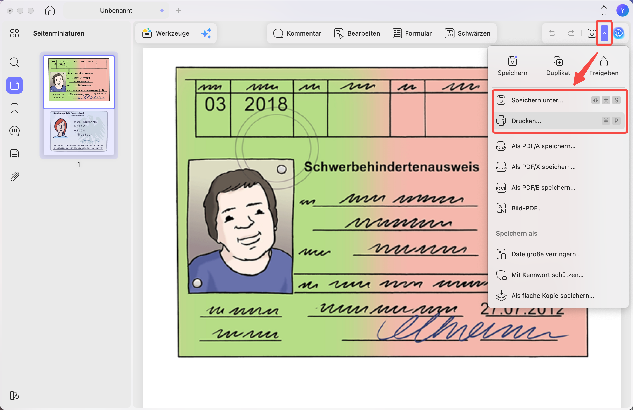Switch to Schwärzen mode
Screen dimensions: 633x410
467,33
